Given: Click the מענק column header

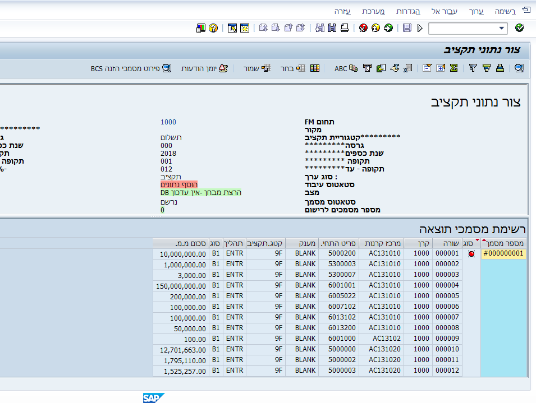Looking at the screenshot, I should pos(302,243).
